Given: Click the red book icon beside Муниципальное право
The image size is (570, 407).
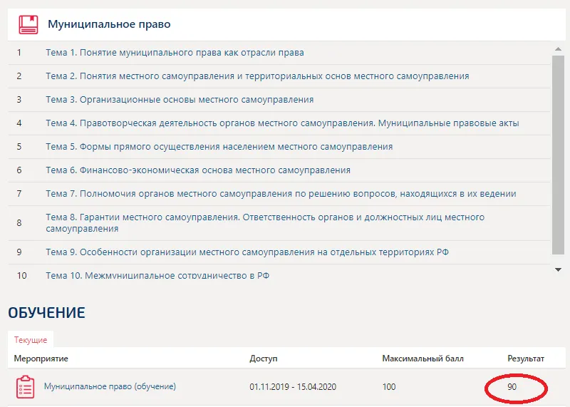Looking at the screenshot, I should coord(28,24).
